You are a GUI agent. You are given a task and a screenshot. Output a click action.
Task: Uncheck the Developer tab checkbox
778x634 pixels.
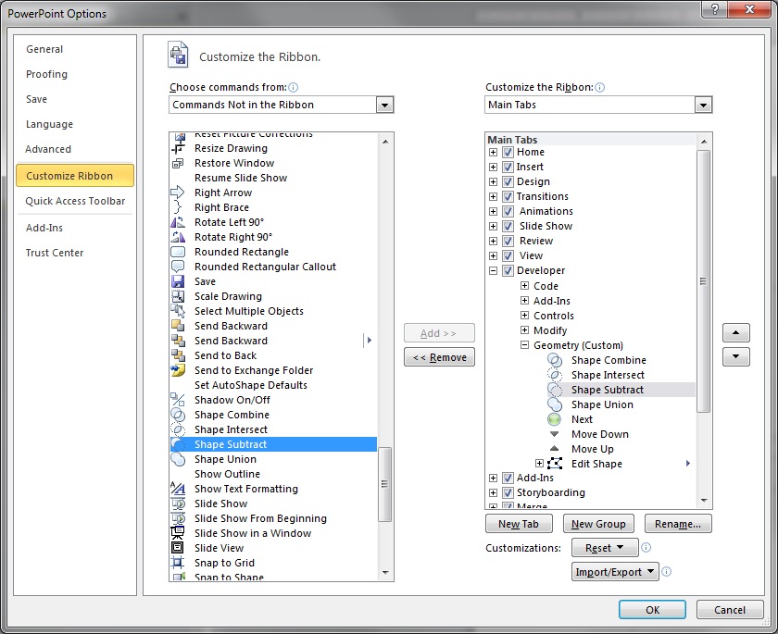point(508,270)
